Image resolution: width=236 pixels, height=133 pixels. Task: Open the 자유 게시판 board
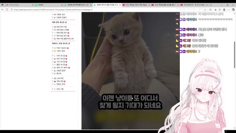(x=61, y=56)
